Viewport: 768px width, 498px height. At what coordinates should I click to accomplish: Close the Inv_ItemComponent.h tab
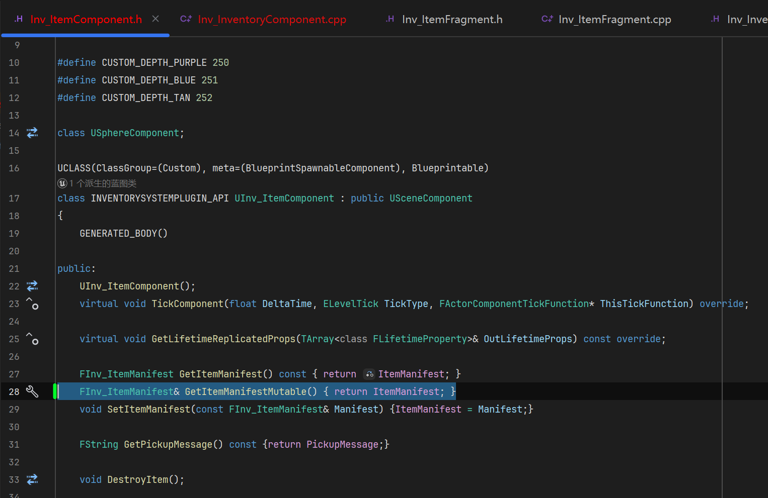156,19
